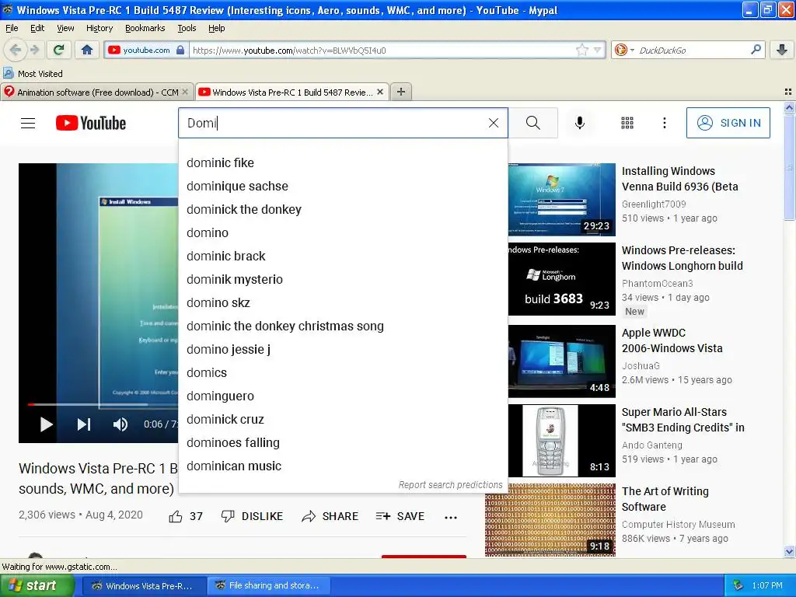Open the Help menu

(216, 28)
